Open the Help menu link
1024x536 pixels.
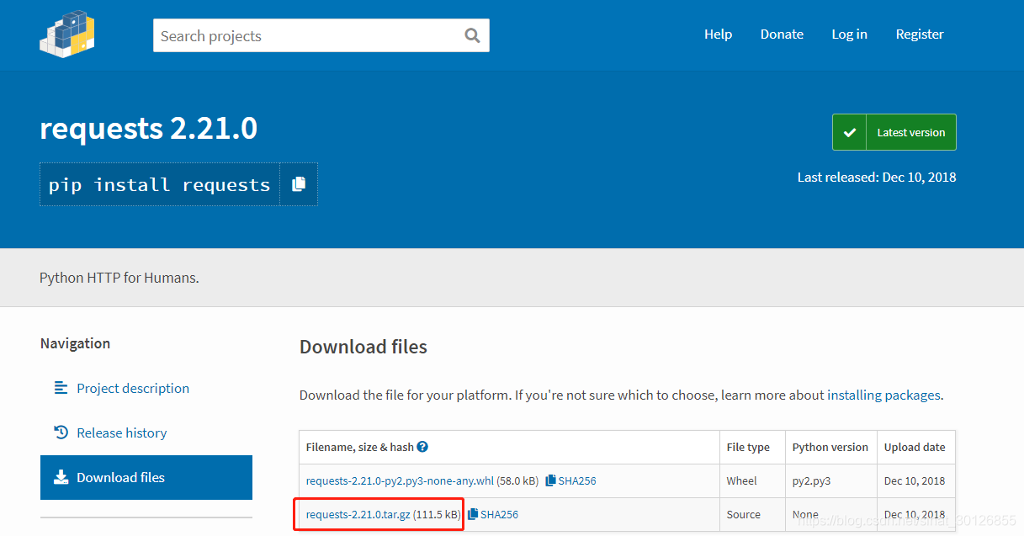718,34
